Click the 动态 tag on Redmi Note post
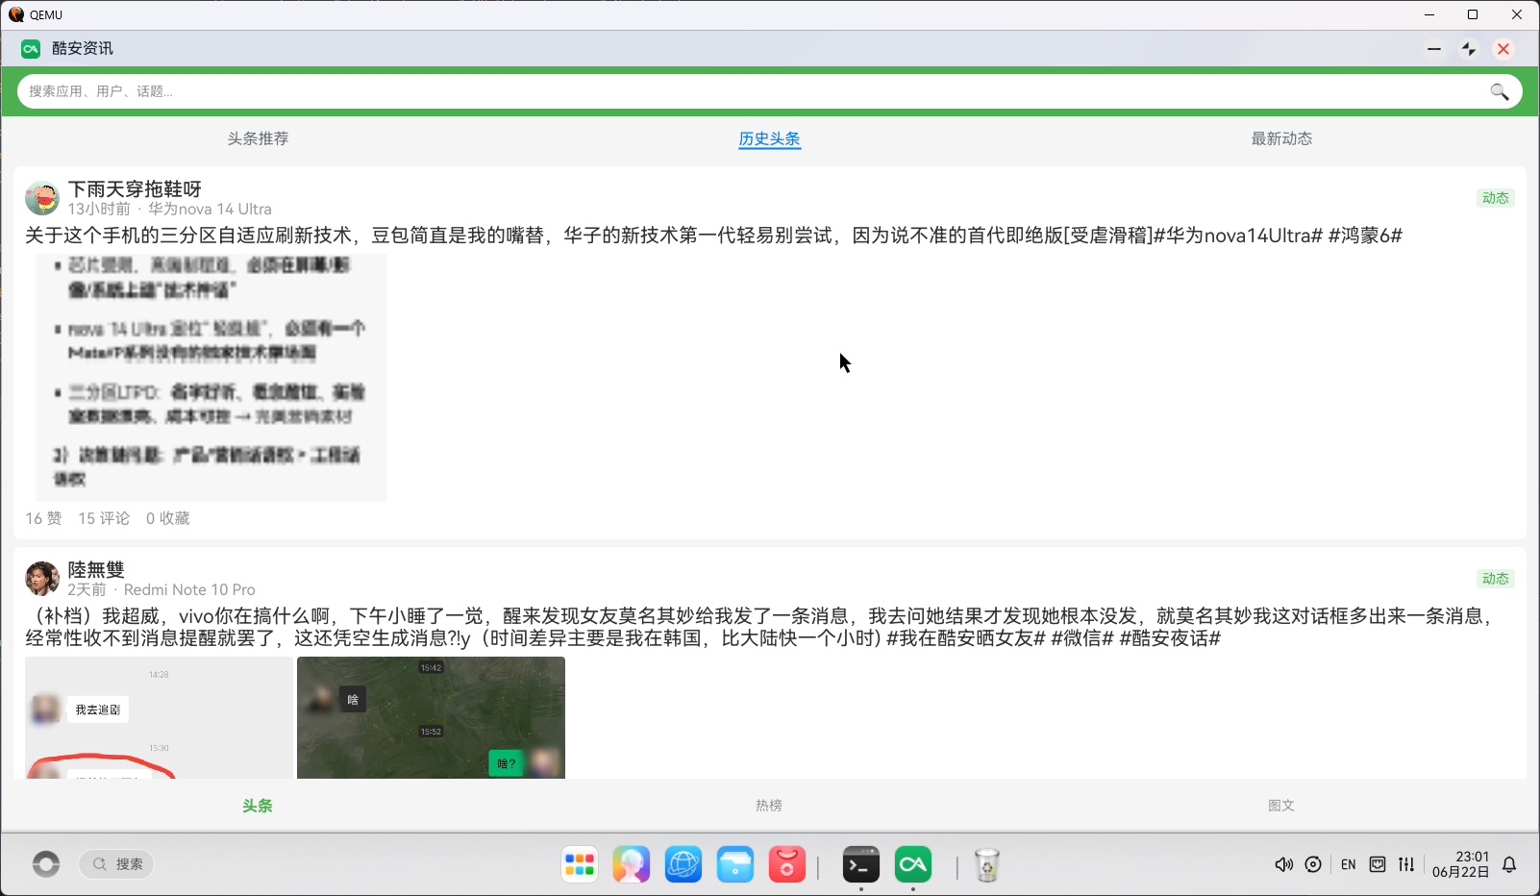The width and height of the screenshot is (1540, 896). coord(1496,579)
